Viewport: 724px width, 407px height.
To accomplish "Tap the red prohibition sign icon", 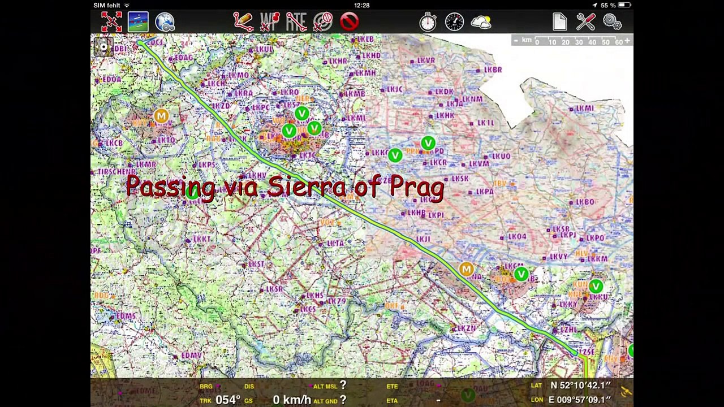I will point(350,22).
